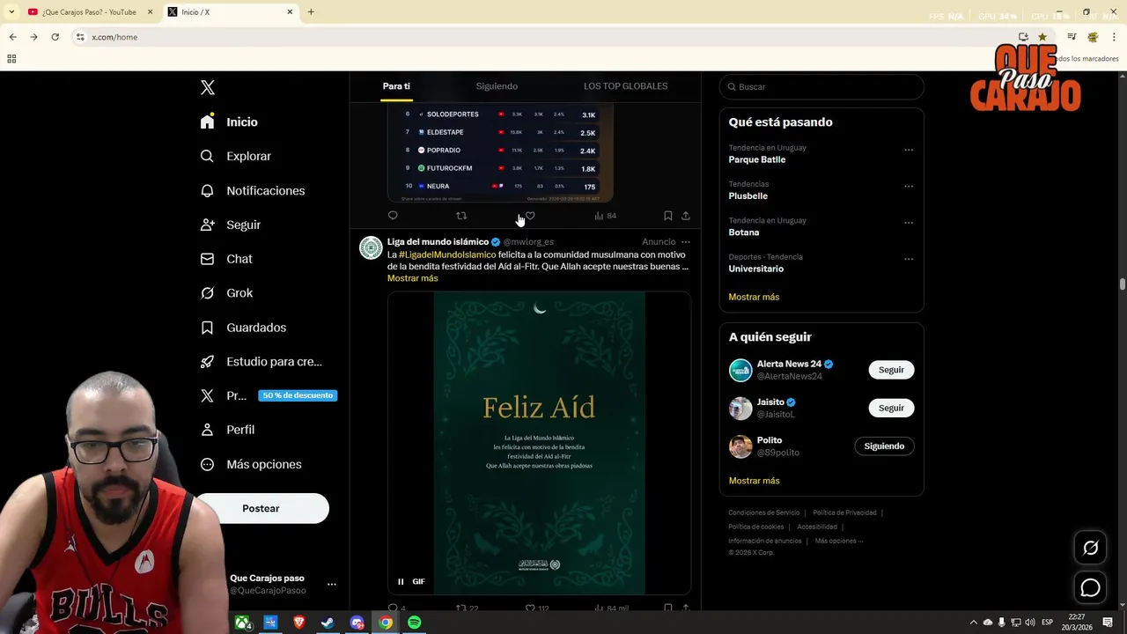The width and height of the screenshot is (1127, 634).
Task: Open account menu dots next to Que Carajos paso
Action: tap(331, 584)
